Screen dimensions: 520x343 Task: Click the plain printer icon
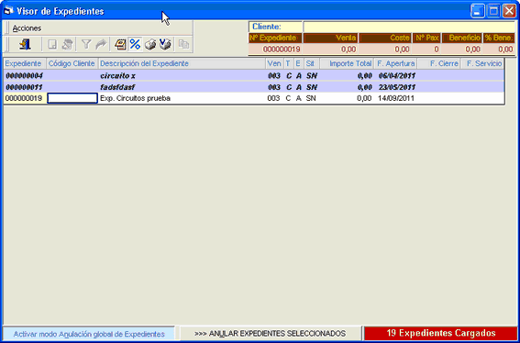point(150,44)
